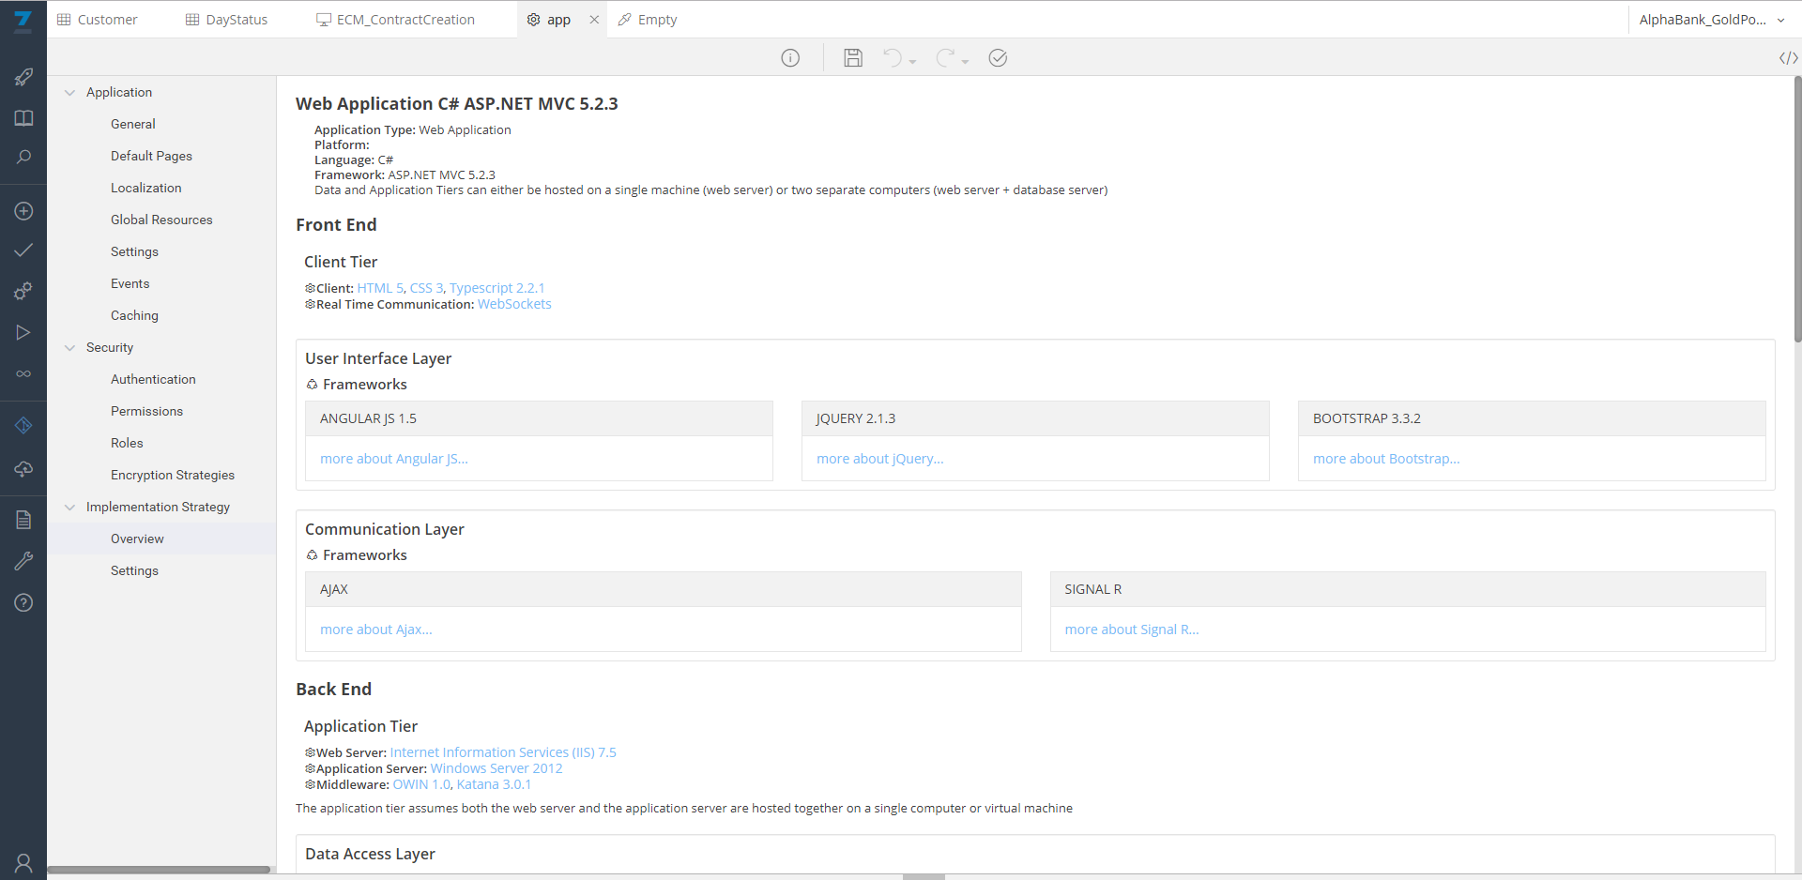
Task: Collapse the Security tree section
Action: pos(69,347)
